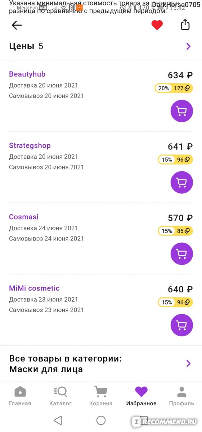Open the Beautyhub seller link
202x432 pixels.
[x=27, y=74]
